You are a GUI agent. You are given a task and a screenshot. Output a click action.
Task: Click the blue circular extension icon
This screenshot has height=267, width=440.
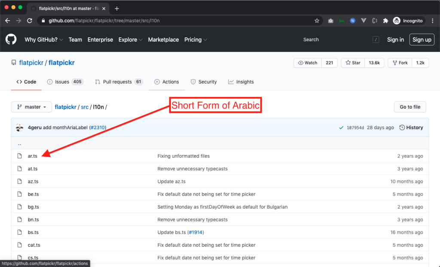coord(352,21)
